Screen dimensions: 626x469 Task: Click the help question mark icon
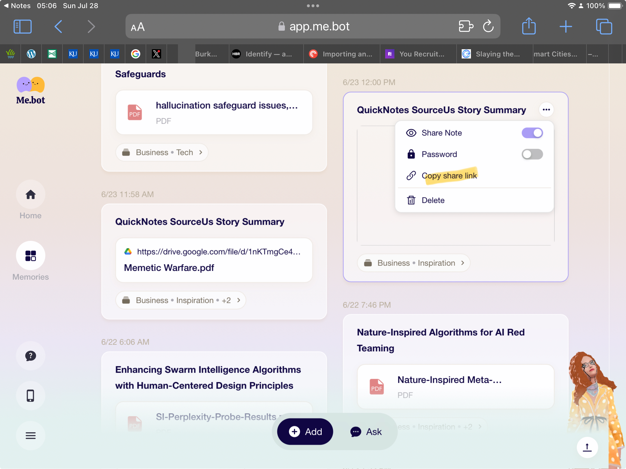pos(30,356)
